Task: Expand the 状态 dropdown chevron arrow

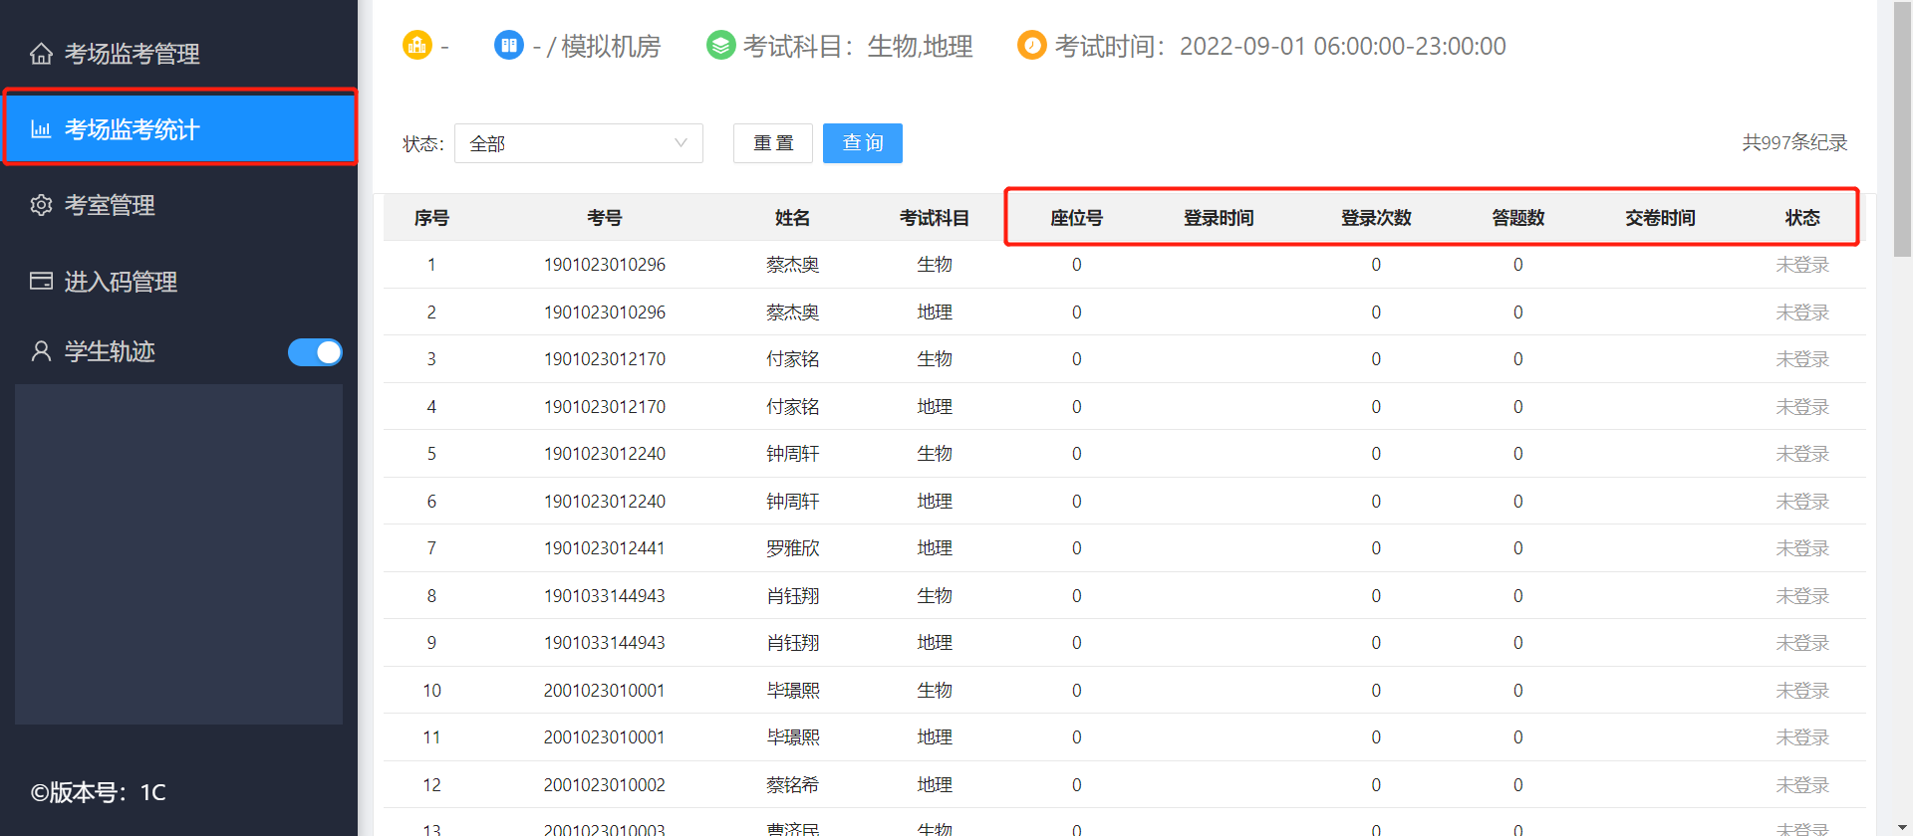Action: (681, 143)
